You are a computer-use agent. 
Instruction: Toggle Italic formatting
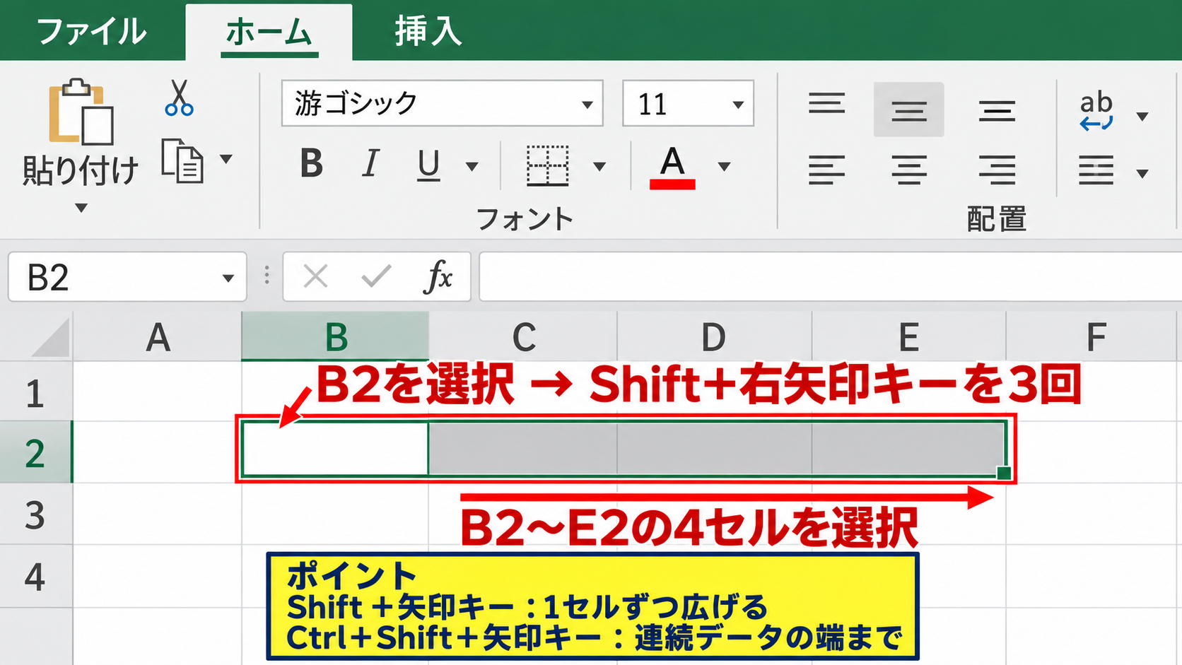(x=370, y=164)
